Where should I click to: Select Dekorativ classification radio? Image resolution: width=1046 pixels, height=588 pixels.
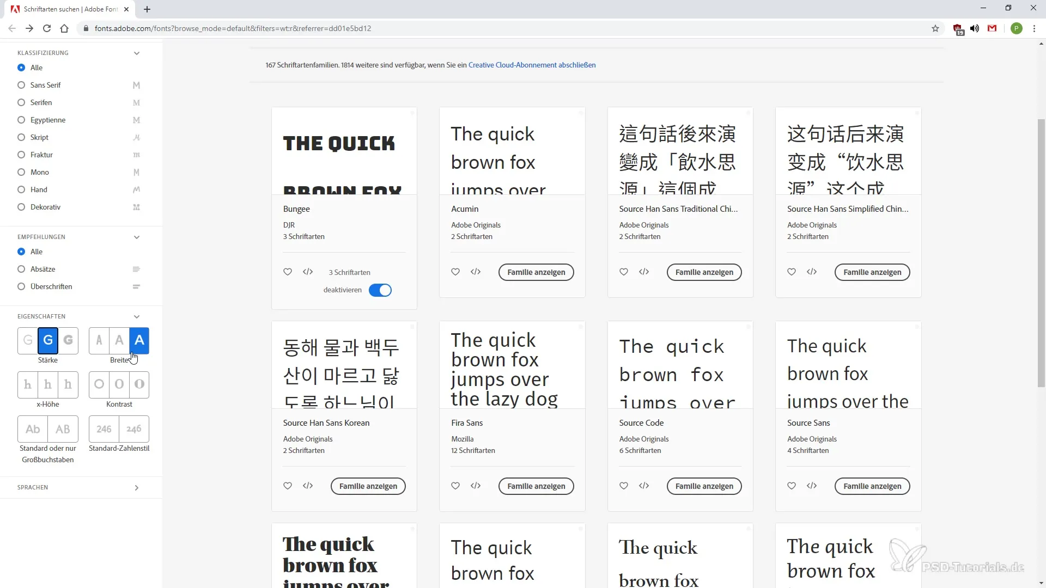point(21,207)
